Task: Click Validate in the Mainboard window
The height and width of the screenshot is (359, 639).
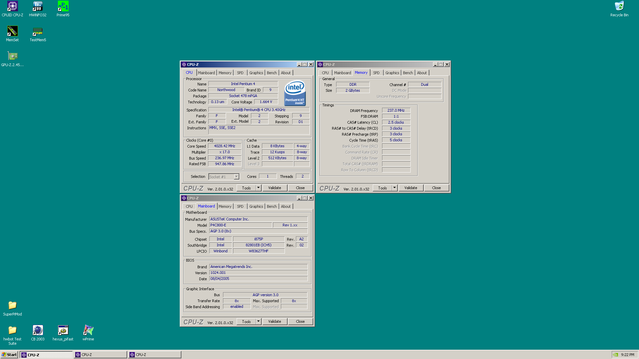Action: point(275,321)
